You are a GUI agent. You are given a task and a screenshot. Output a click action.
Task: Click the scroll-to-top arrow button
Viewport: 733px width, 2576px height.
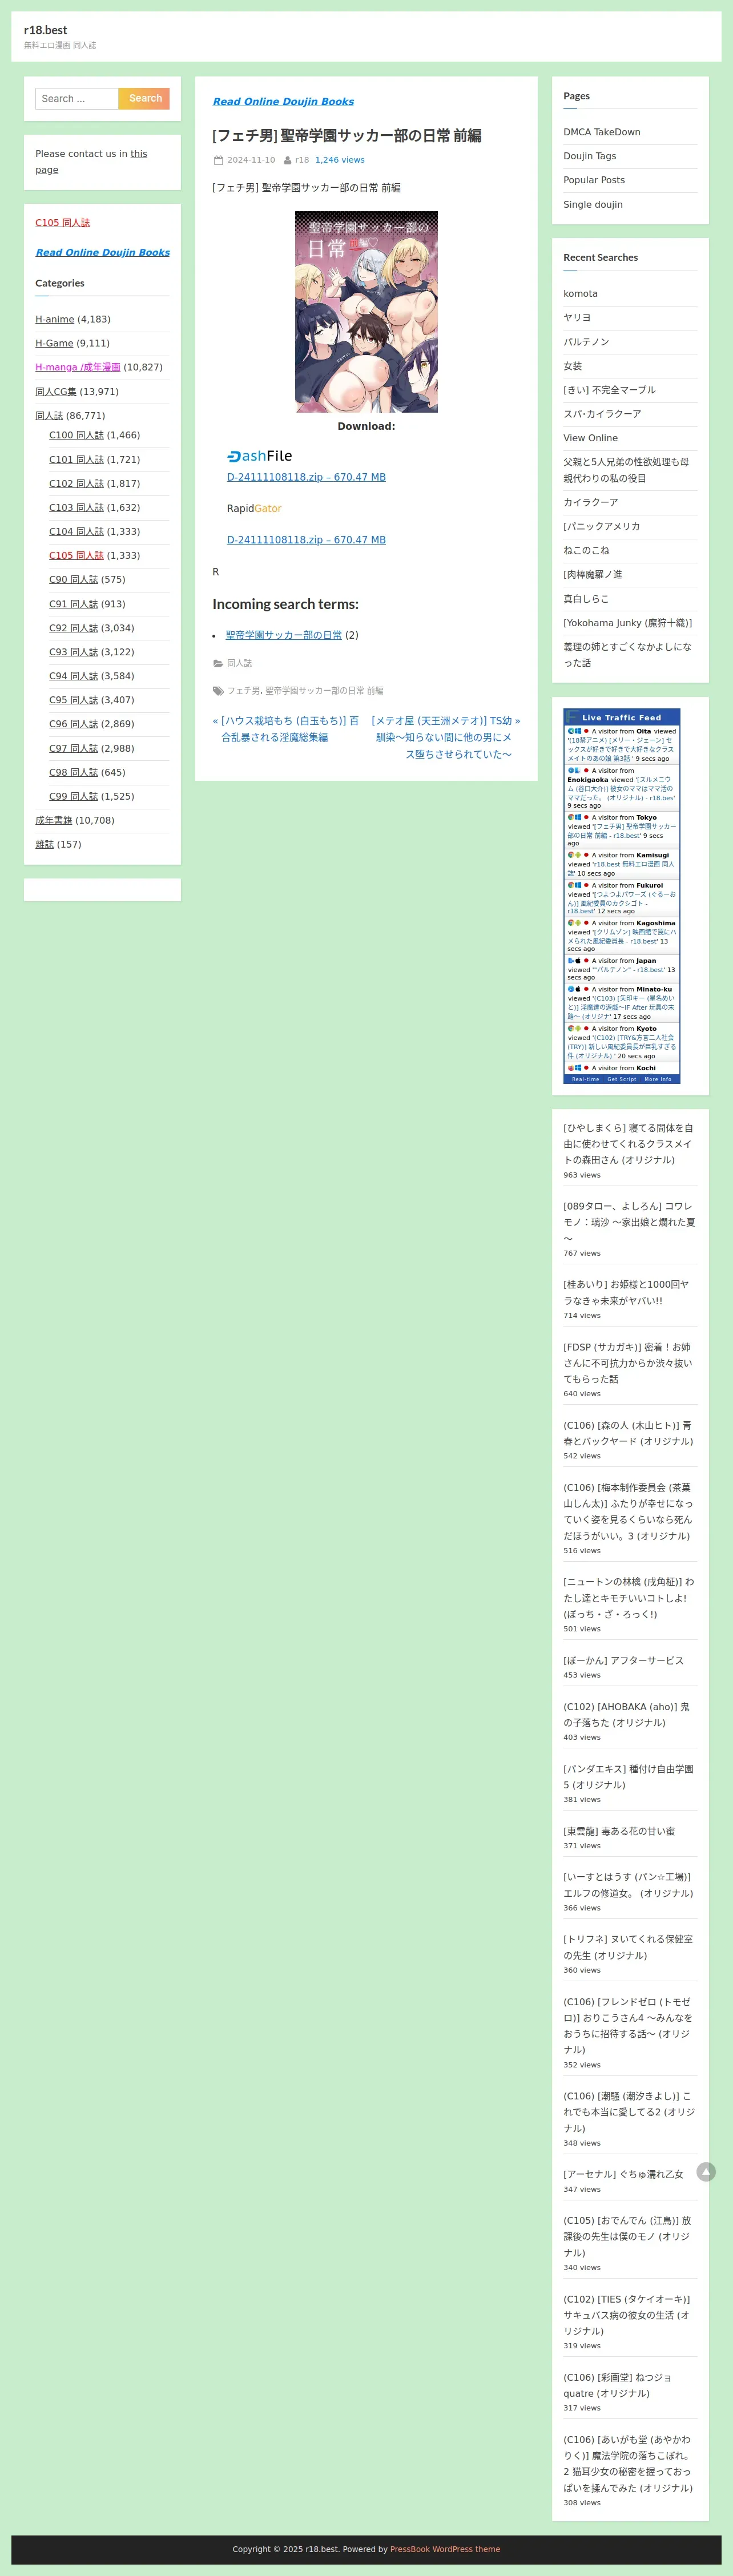coord(706,2171)
